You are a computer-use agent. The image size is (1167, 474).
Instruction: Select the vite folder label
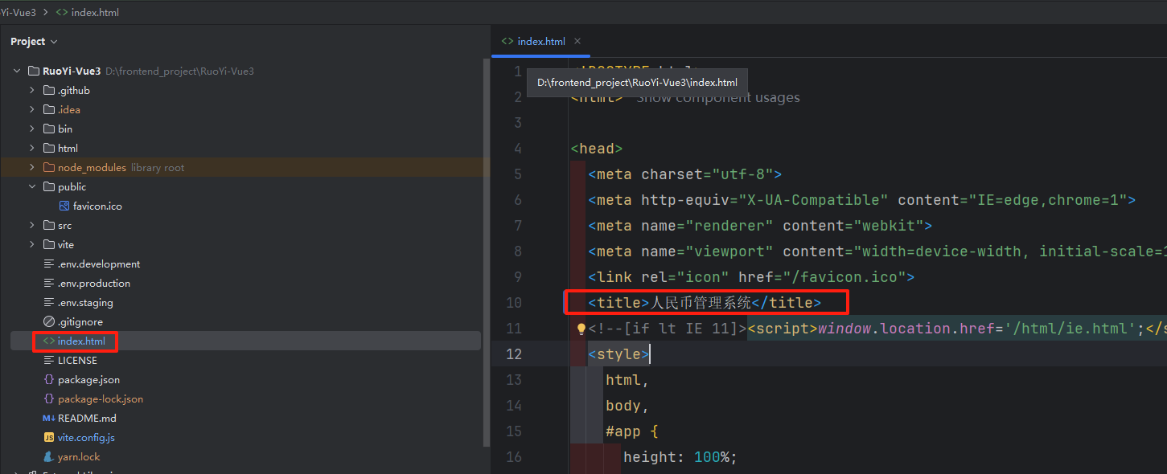pyautogui.click(x=66, y=245)
